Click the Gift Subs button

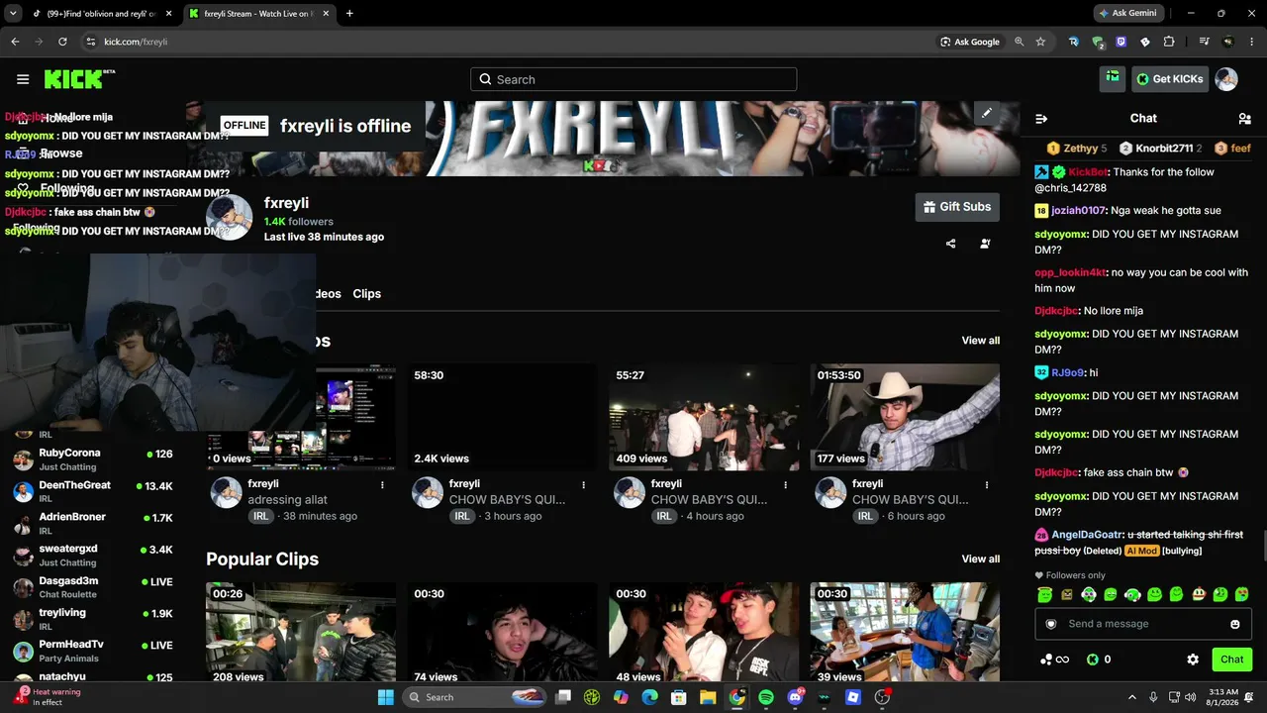(x=957, y=207)
